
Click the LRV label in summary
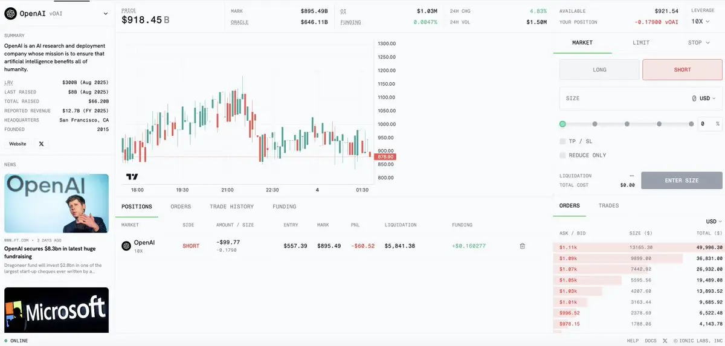click(8, 82)
